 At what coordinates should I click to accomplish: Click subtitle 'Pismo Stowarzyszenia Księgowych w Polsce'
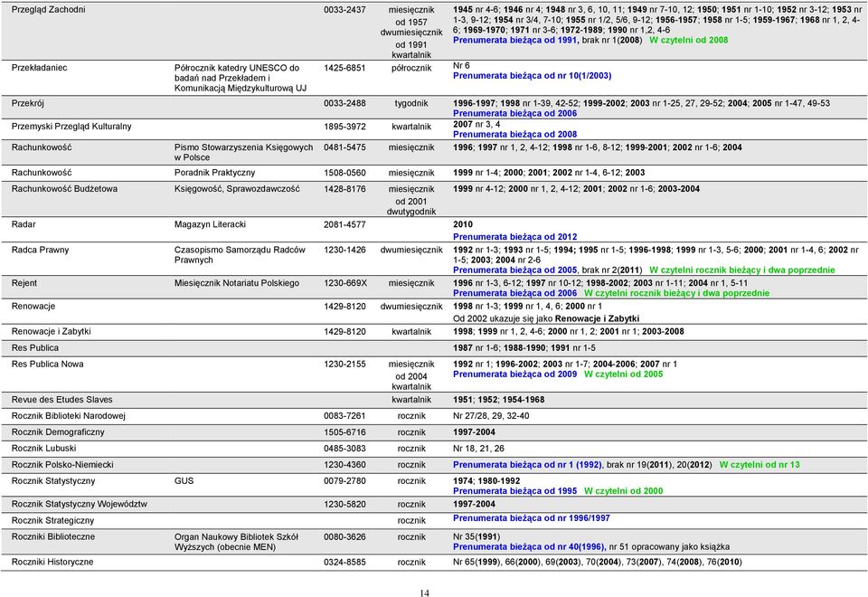point(243,152)
